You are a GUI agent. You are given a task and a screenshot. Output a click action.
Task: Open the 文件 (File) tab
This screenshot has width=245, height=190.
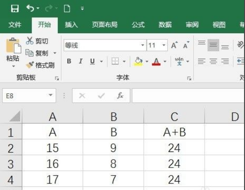coord(15,25)
